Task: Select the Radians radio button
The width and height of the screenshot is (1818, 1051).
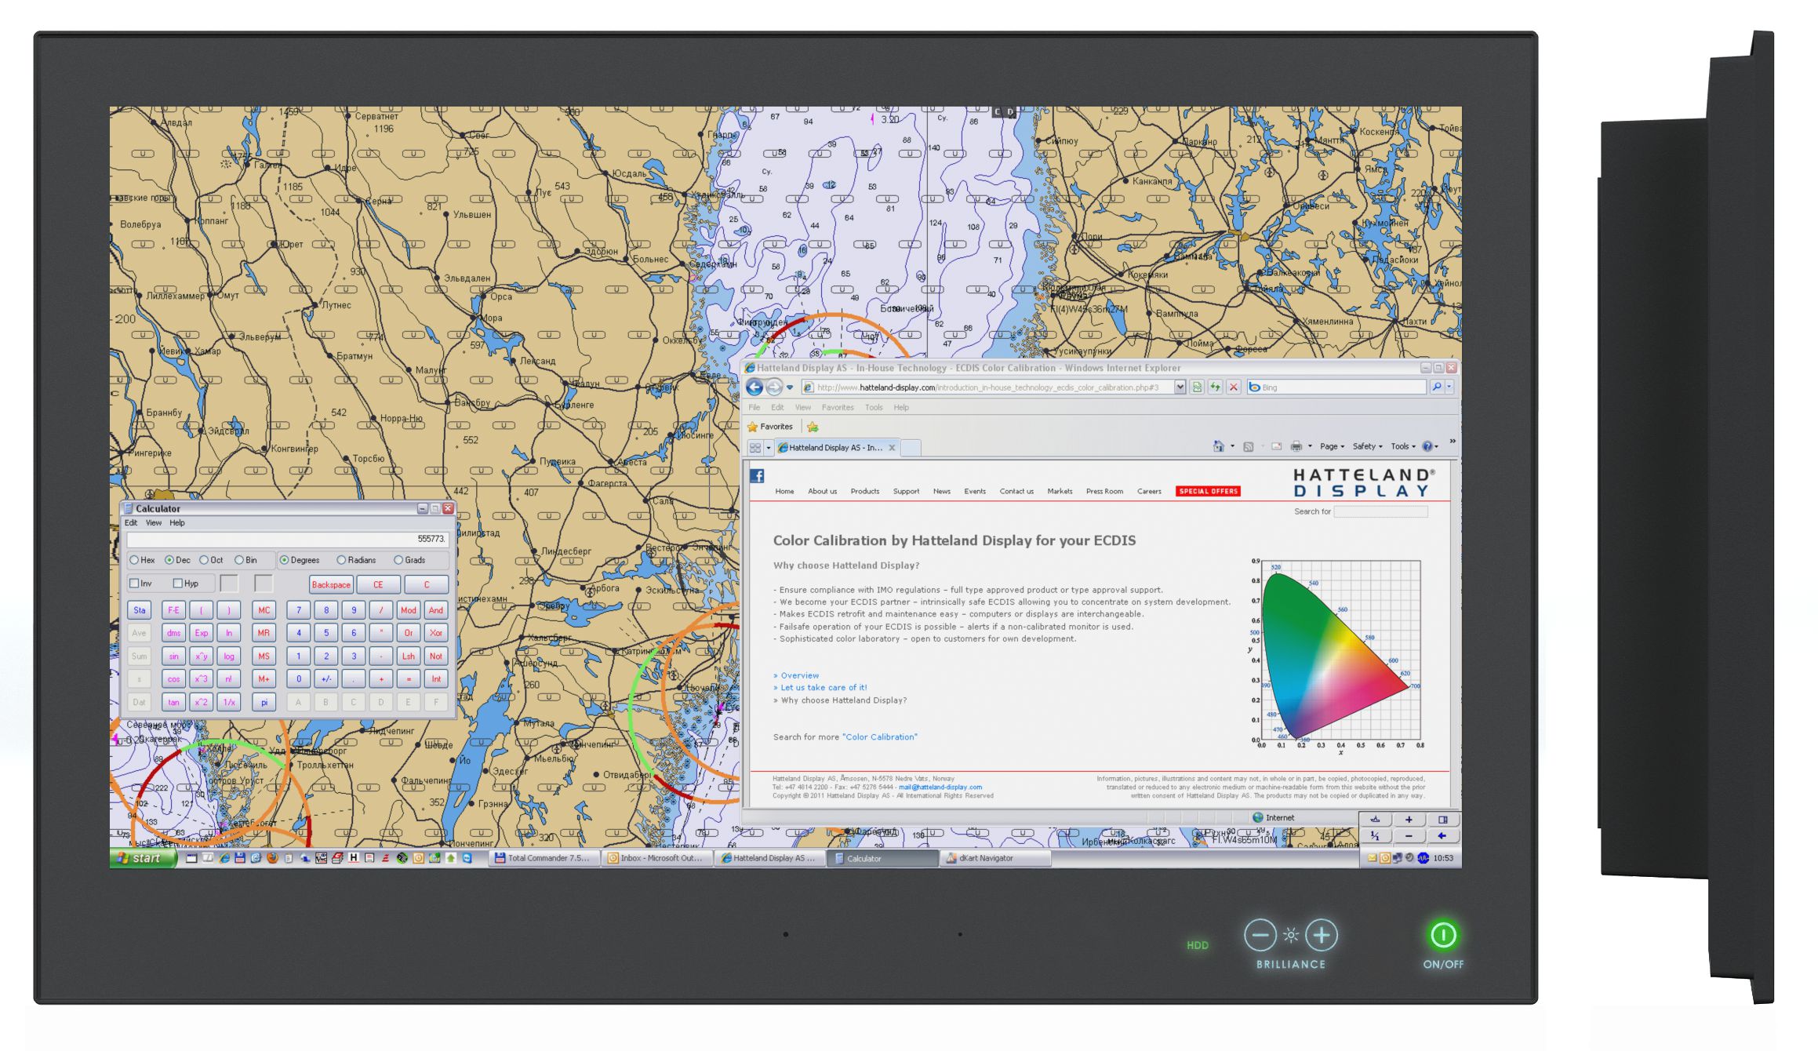Action: (x=341, y=560)
